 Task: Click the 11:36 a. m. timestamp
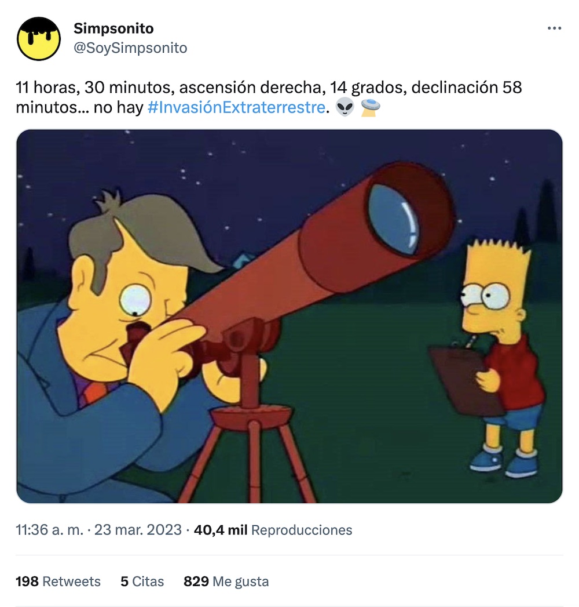pos(49,529)
